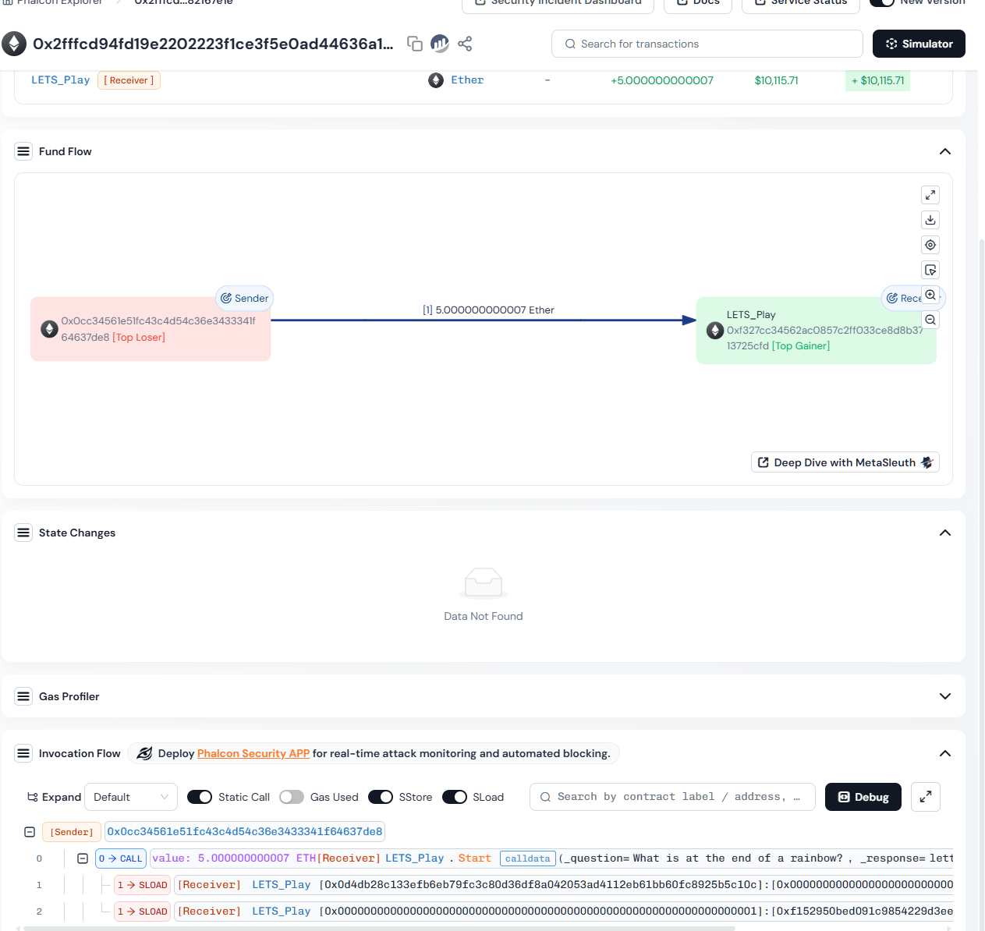Click the 'Data Not Found' message
The height and width of the screenshot is (931, 985).
tap(484, 616)
